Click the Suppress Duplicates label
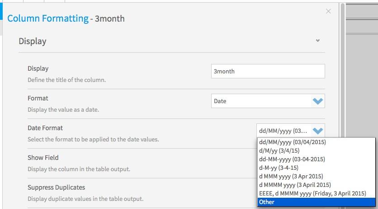This screenshot has width=378, height=209. coord(56,187)
